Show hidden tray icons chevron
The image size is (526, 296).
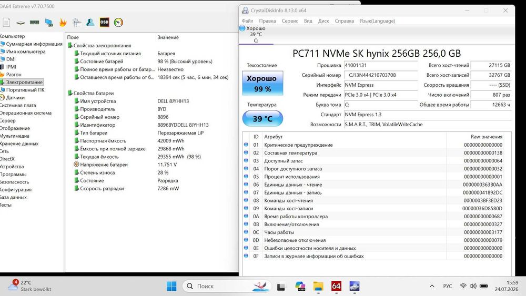432,286
